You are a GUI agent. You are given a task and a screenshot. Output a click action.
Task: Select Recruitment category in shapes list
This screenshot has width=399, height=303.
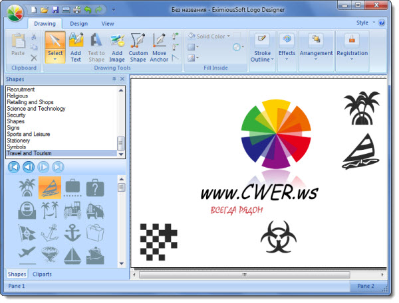[61, 90]
